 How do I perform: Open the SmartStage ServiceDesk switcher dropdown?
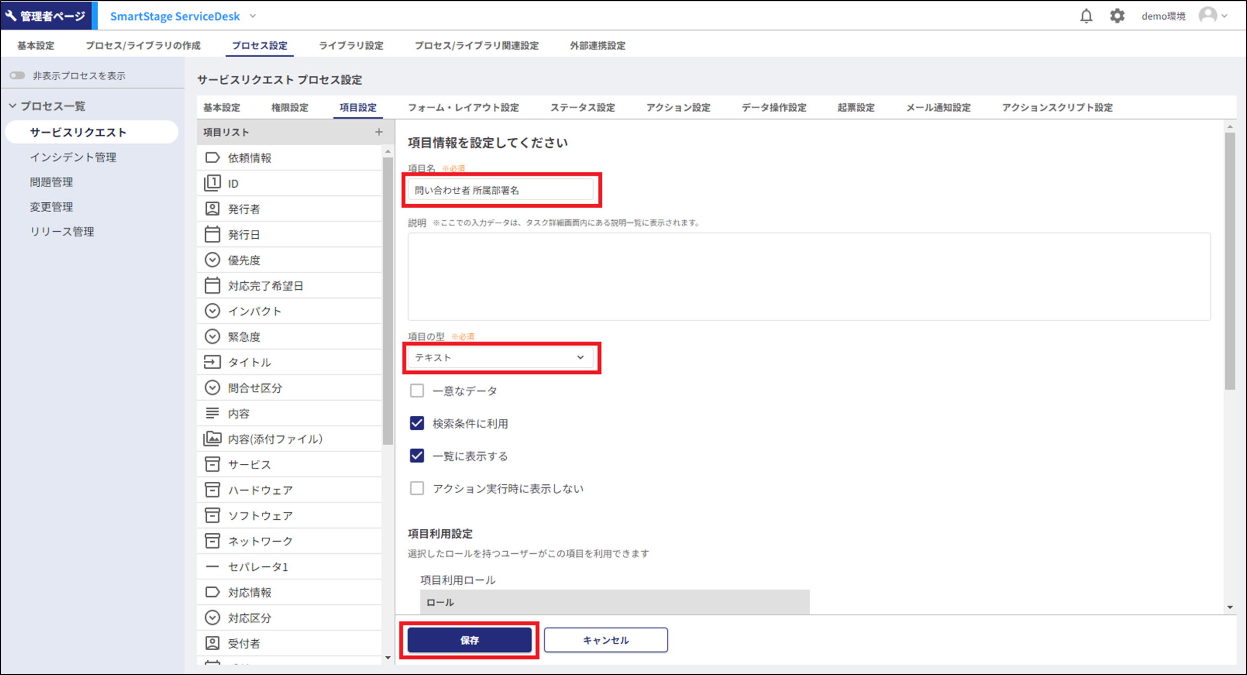coord(252,16)
